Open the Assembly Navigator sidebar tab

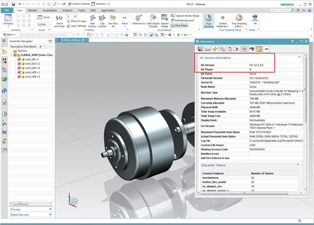(x=4, y=52)
